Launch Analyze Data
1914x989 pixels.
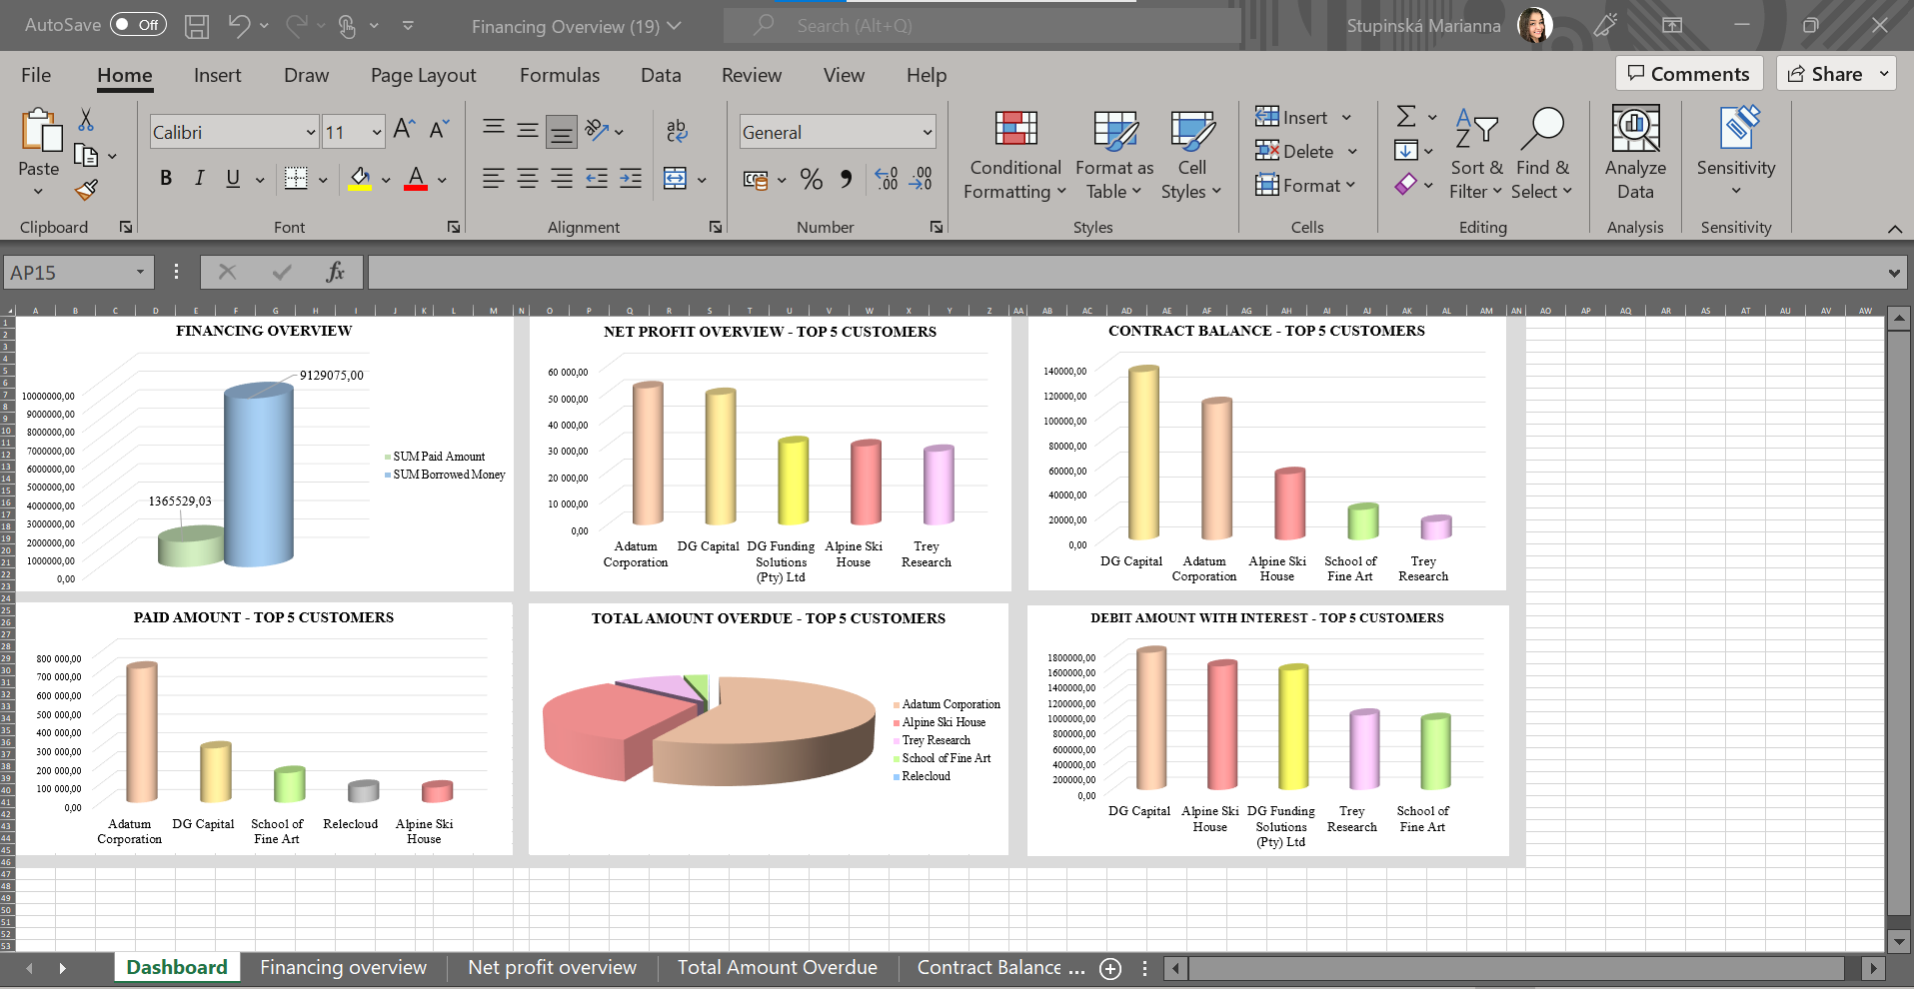(1634, 152)
